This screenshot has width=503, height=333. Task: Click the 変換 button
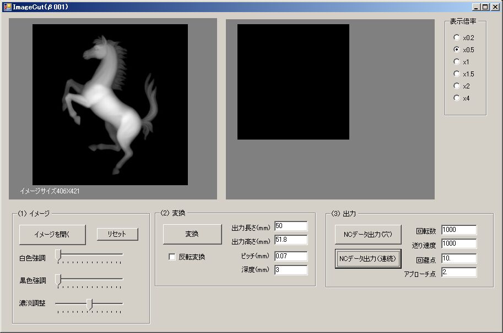tap(192, 234)
